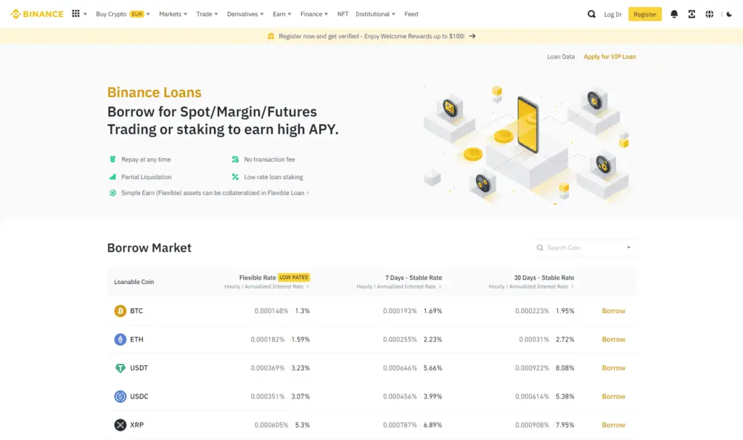This screenshot has width=743, height=440.
Task: Click the XRP coin icon
Action: click(120, 425)
